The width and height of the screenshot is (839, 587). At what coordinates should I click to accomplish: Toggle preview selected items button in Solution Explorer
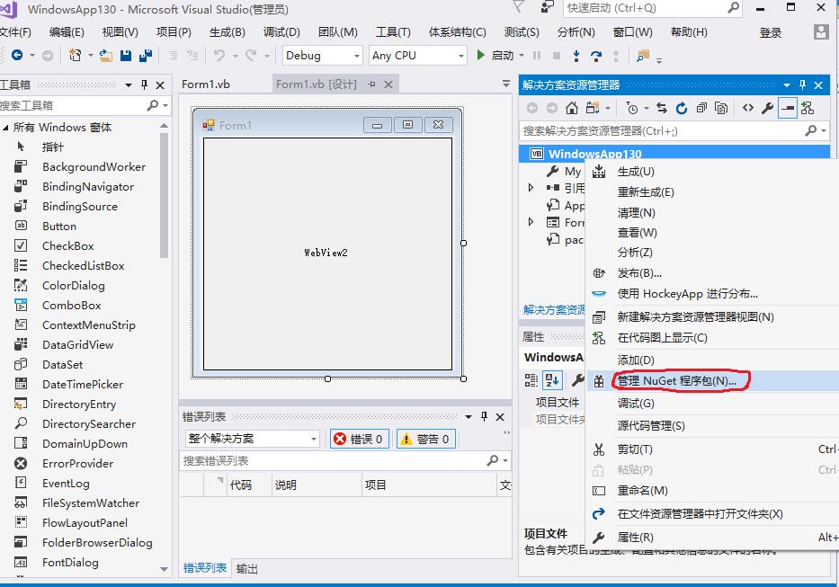(x=788, y=109)
